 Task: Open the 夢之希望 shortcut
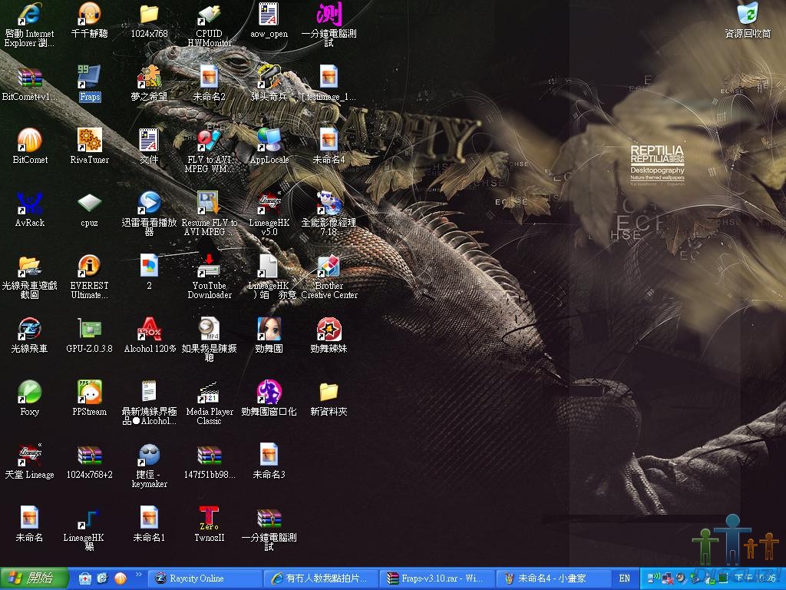tap(149, 78)
